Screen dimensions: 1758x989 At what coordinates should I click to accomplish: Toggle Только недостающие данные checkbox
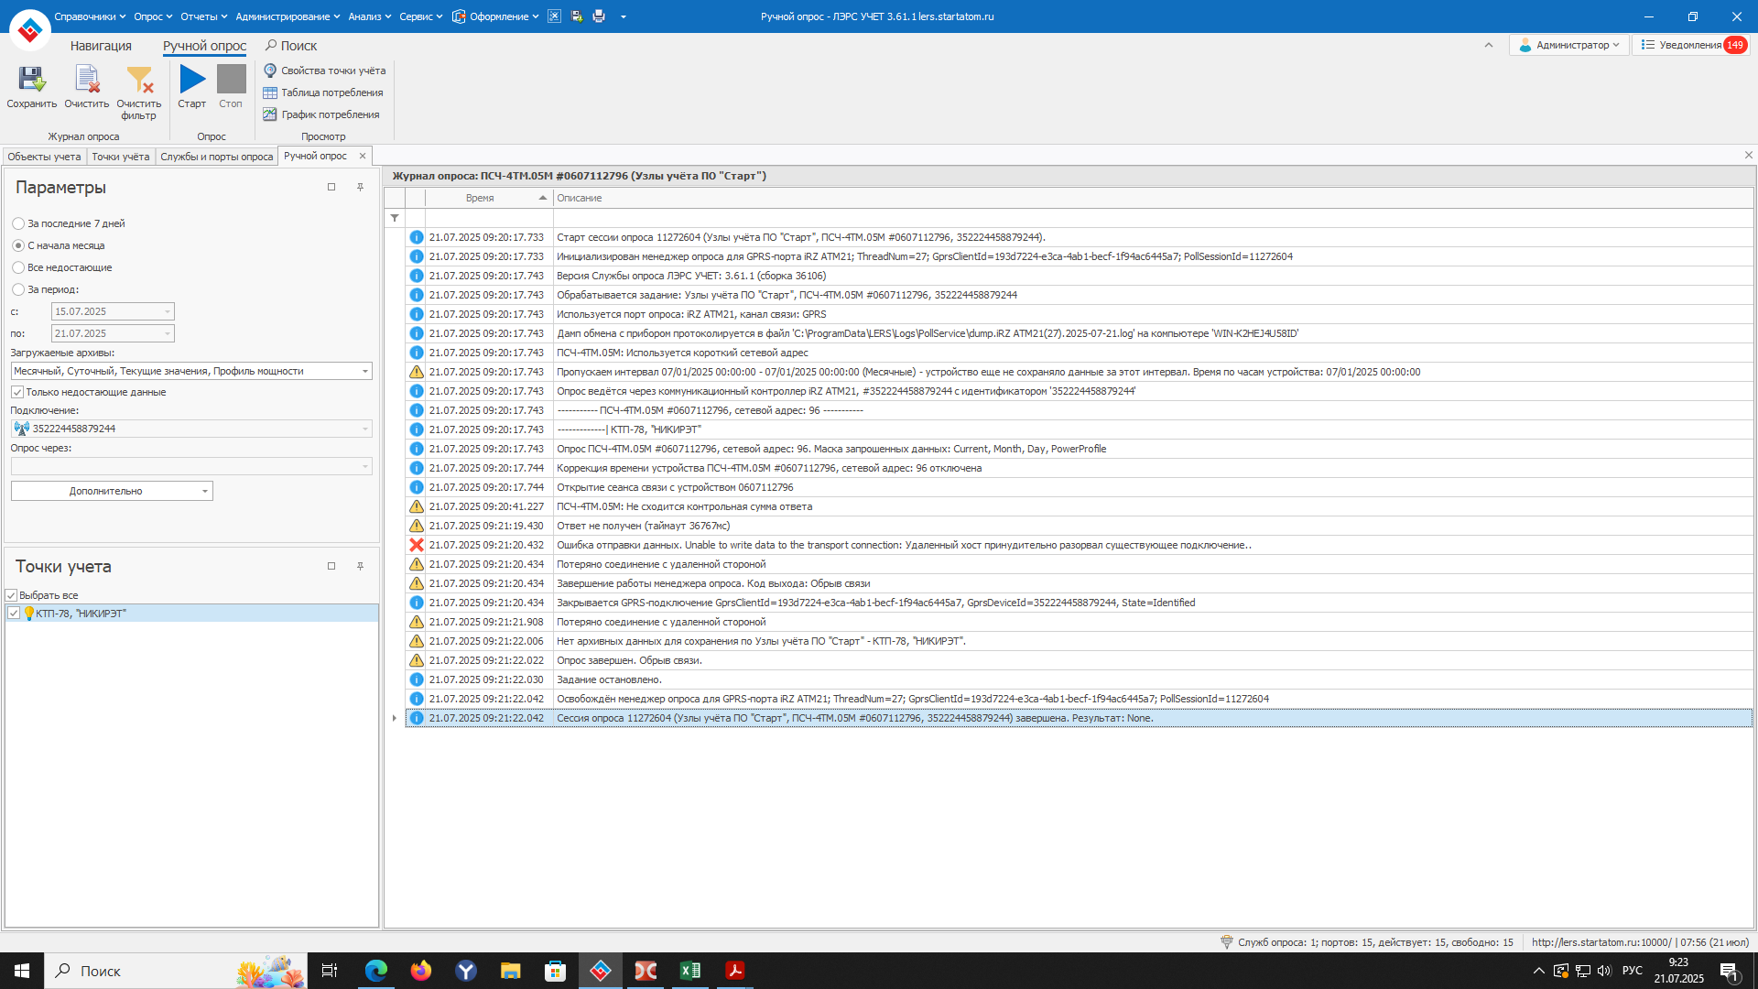[x=17, y=392]
